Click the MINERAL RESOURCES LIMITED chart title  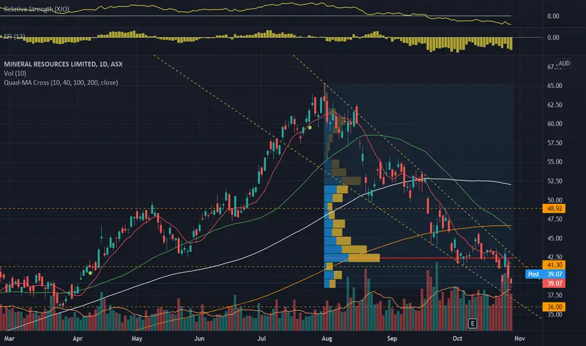point(63,64)
